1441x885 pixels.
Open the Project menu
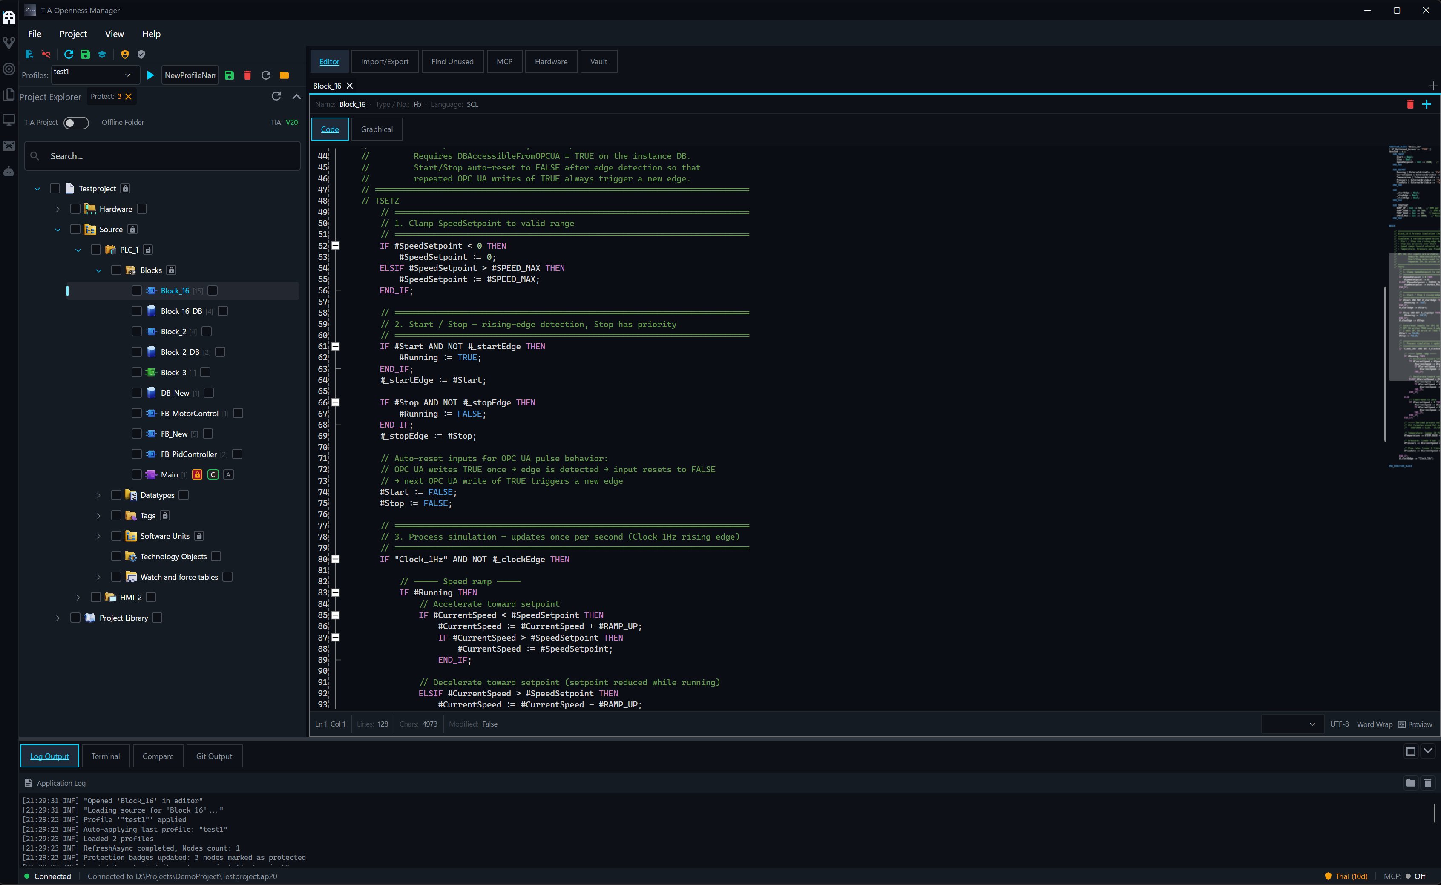(x=73, y=33)
